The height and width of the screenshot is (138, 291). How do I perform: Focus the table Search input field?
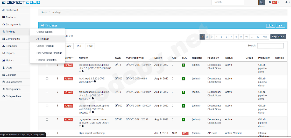point(270,46)
